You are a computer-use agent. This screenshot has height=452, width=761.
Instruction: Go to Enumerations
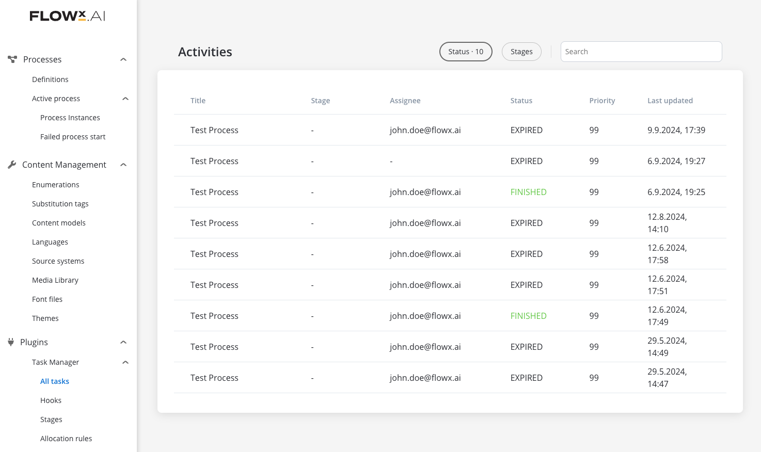[56, 185]
